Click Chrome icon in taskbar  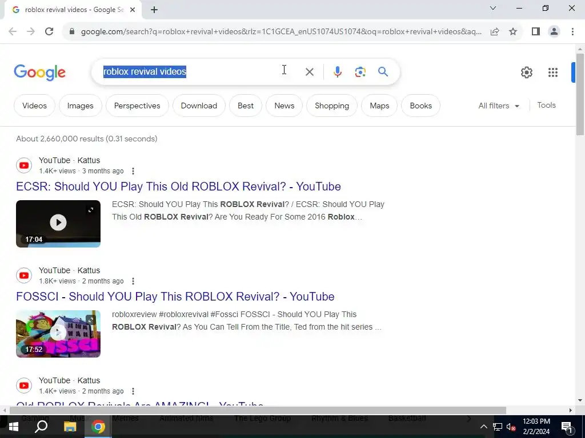[x=98, y=427]
